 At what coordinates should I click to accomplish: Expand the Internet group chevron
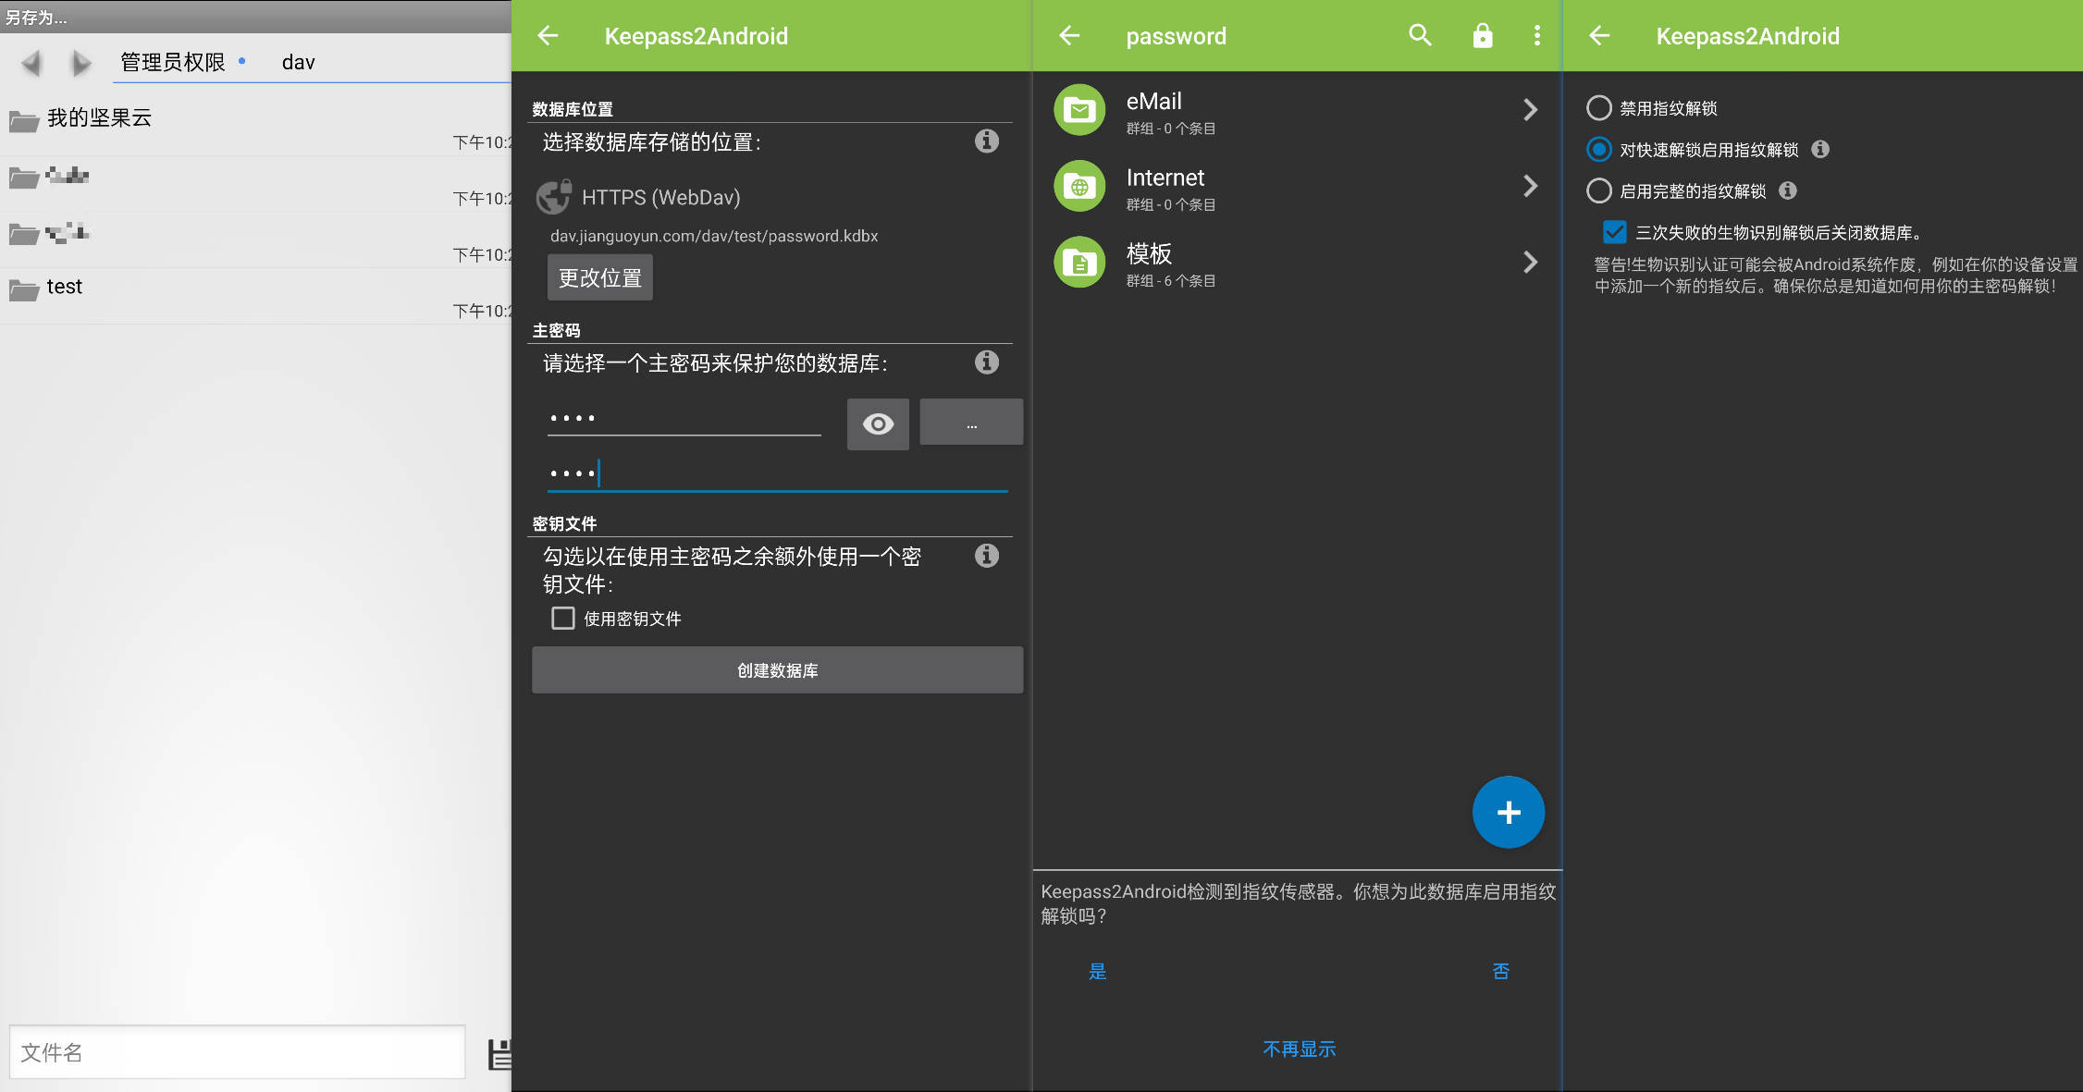[1530, 186]
